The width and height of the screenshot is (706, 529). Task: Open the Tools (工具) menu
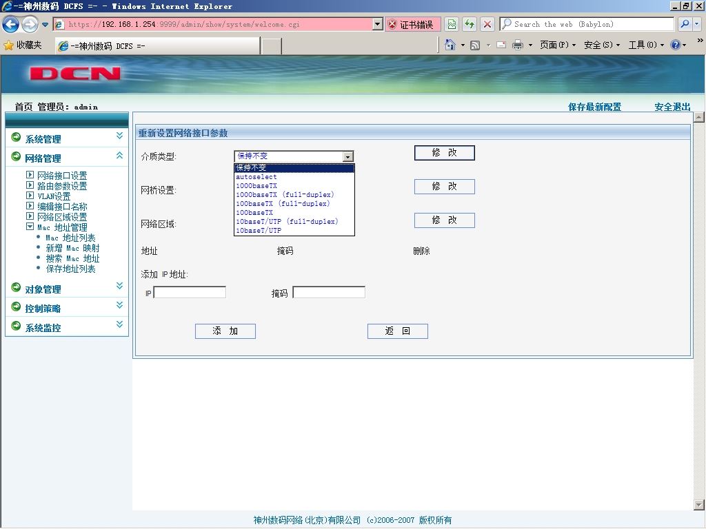[x=646, y=45]
